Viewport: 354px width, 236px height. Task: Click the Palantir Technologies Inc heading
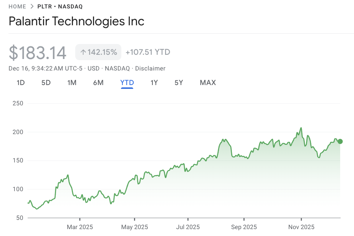(76, 21)
